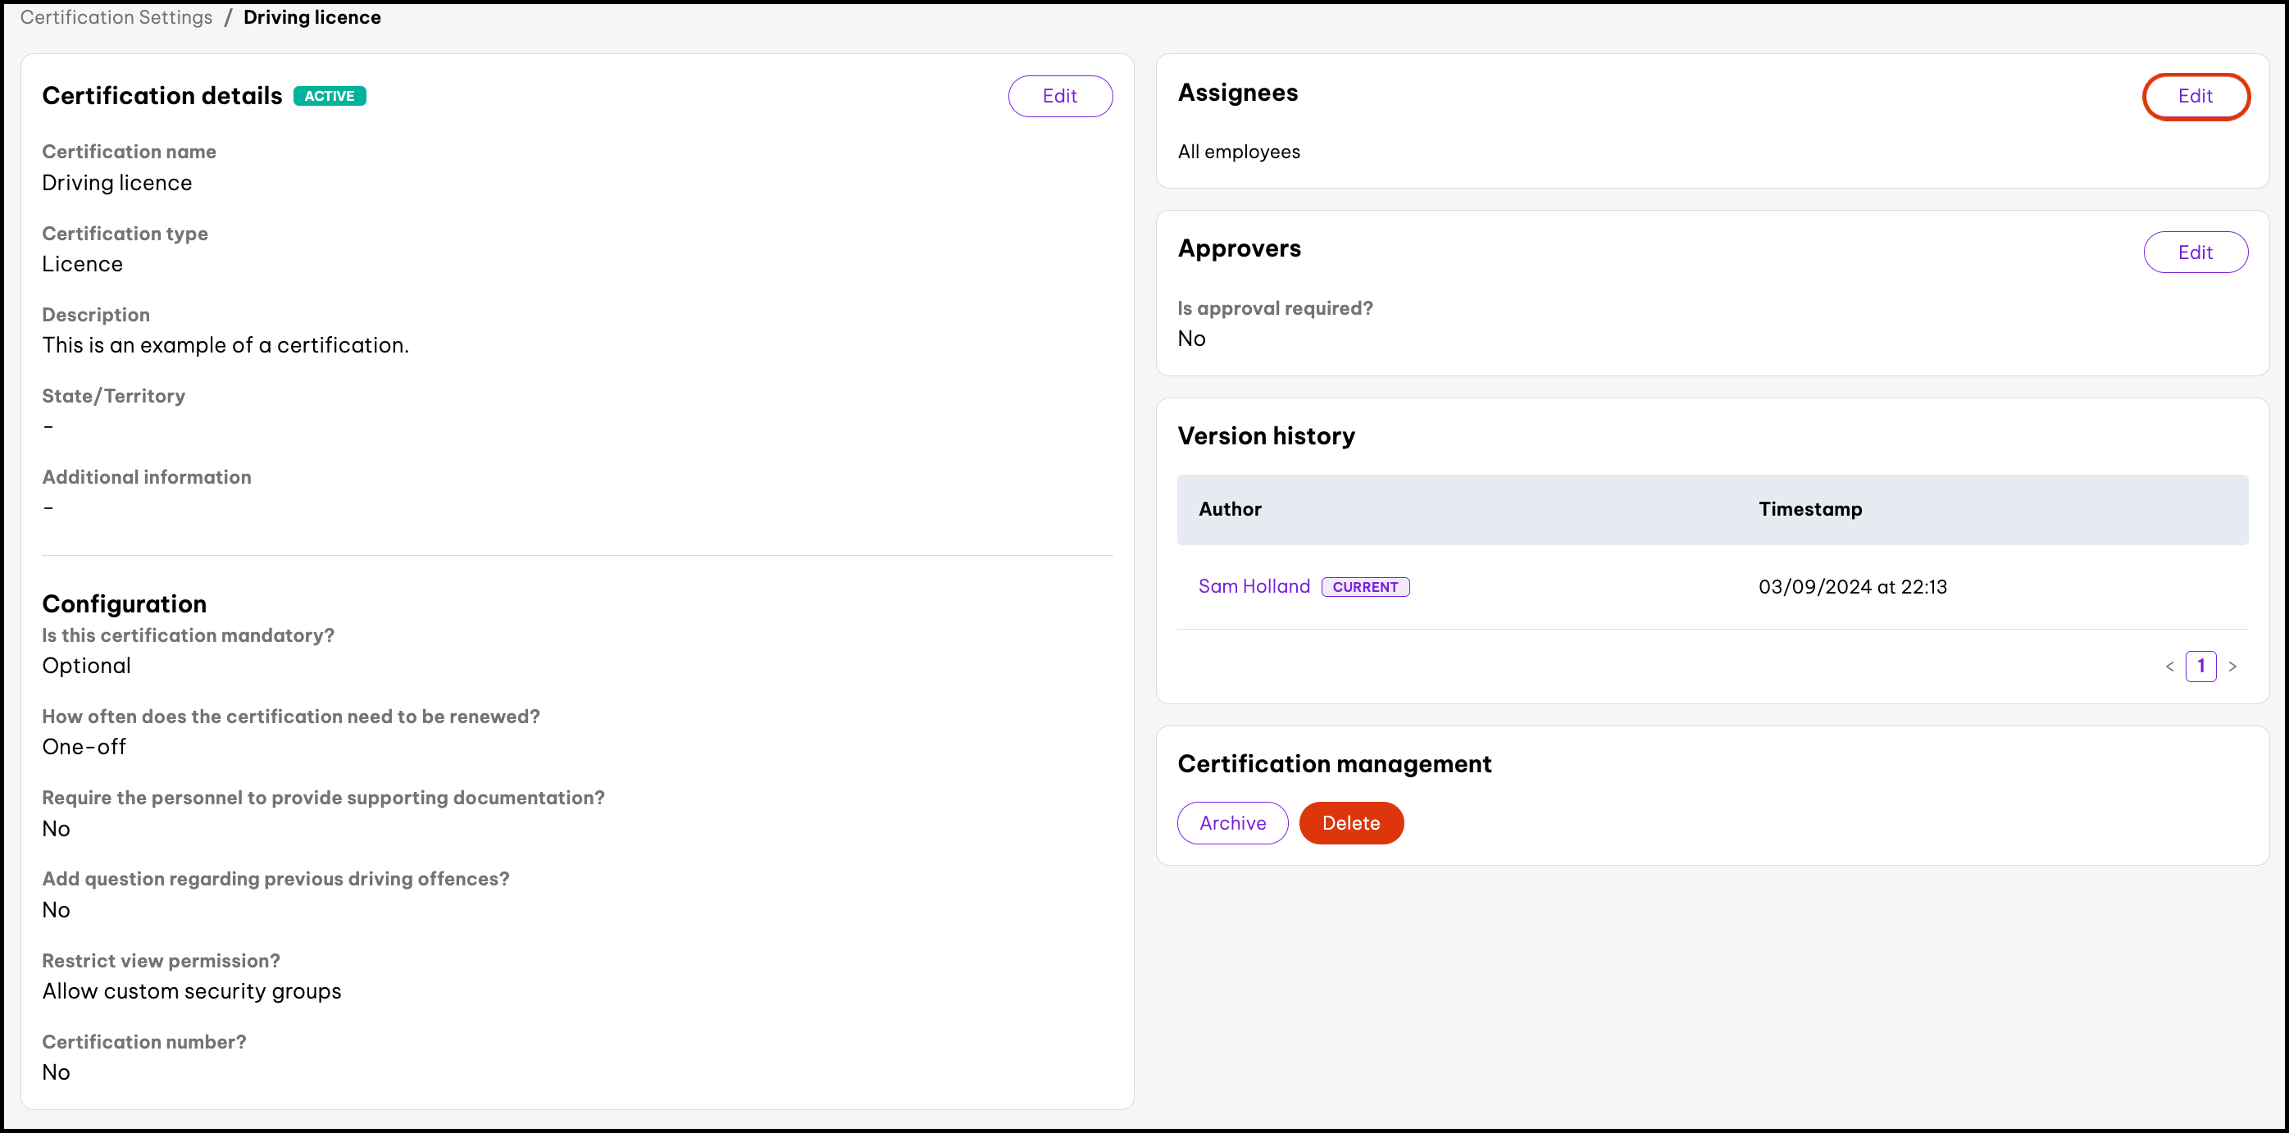This screenshot has height=1133, width=2289.
Task: Click the Version history heading
Action: coord(1265,436)
